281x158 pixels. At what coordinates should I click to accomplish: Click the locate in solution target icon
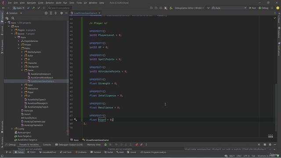click(46, 13)
